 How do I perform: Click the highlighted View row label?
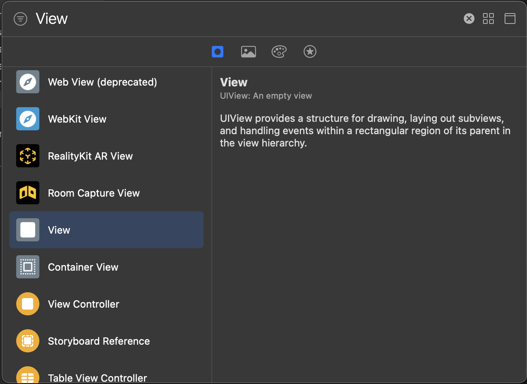pos(59,230)
